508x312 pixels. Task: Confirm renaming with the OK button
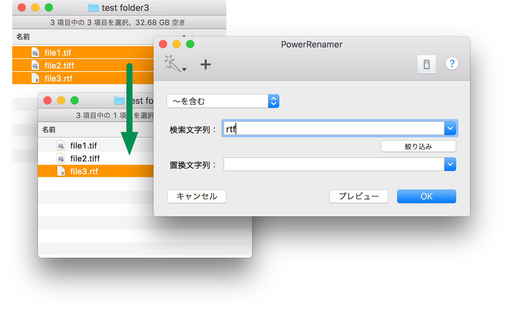click(426, 196)
